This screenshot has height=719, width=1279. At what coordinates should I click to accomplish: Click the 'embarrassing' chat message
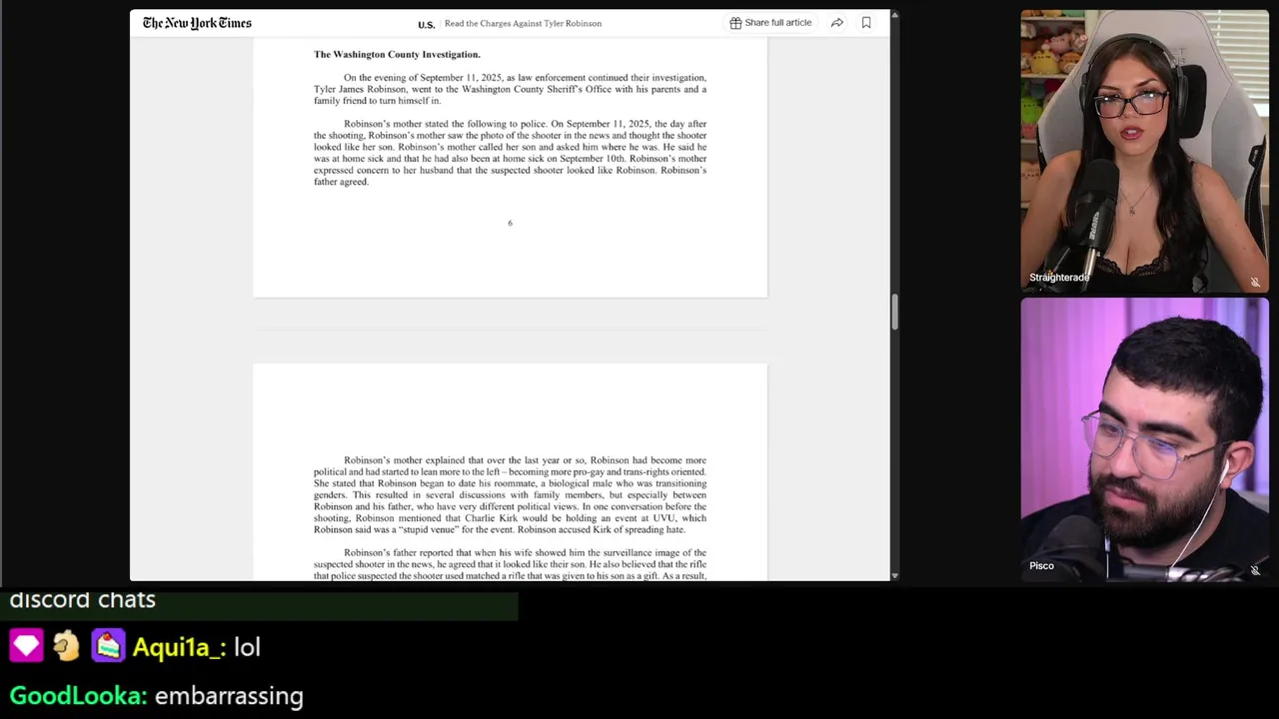tap(229, 696)
